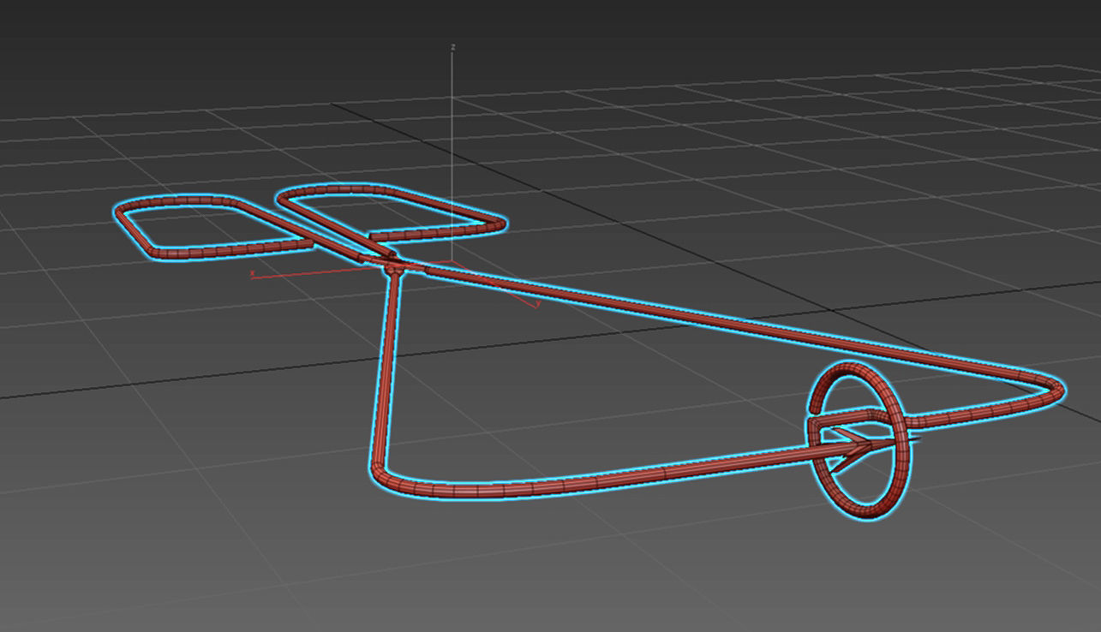Click the red x axis label
1101x632 pixels.
(252, 274)
